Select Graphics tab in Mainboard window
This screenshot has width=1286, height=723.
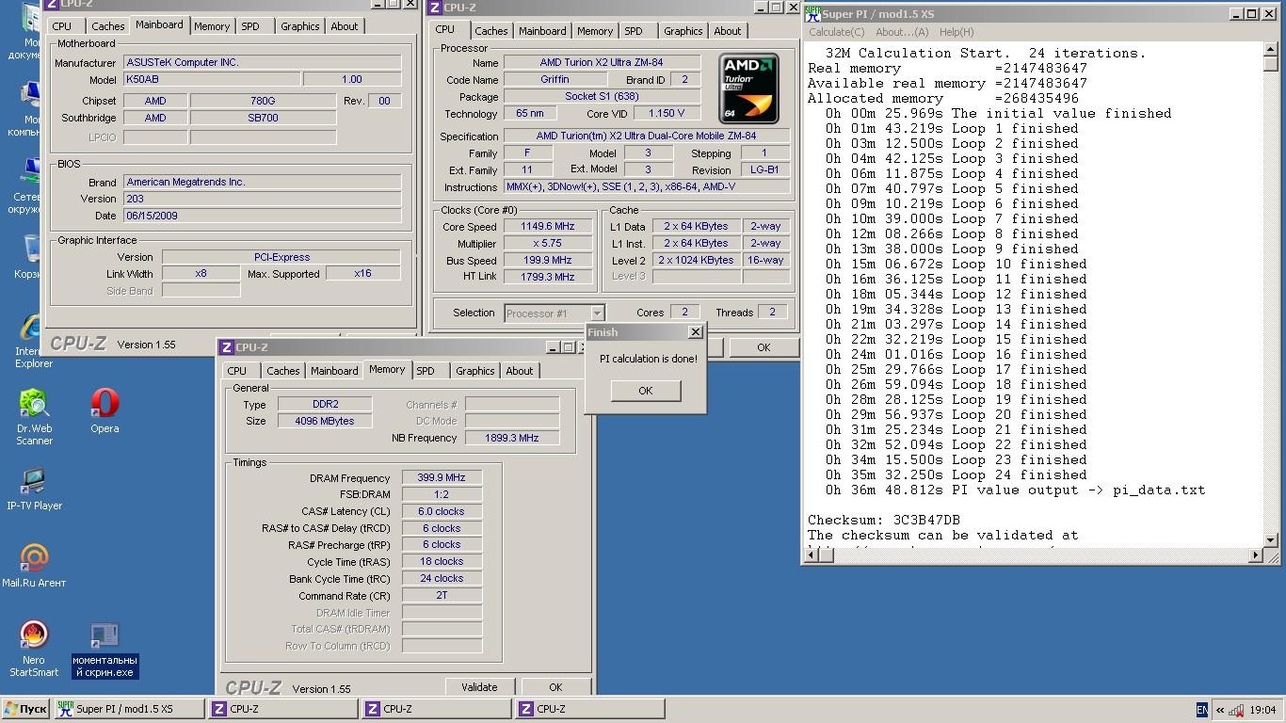coord(299,26)
